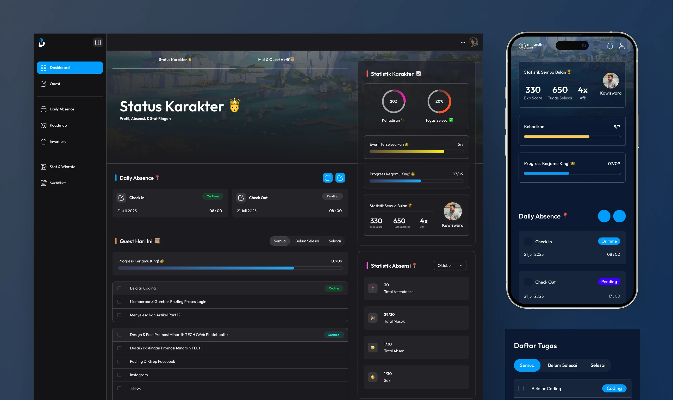This screenshot has width=673, height=400.
Task: Open the Sertifikat section
Action: pos(57,183)
